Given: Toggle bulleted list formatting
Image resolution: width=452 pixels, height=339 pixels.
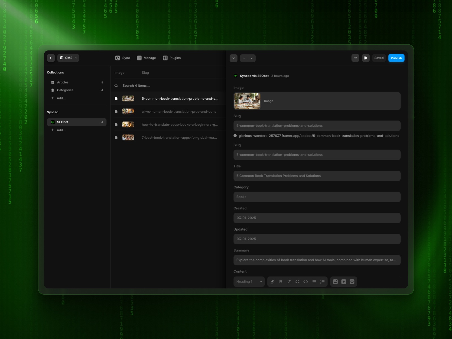Looking at the screenshot, I should 314,281.
